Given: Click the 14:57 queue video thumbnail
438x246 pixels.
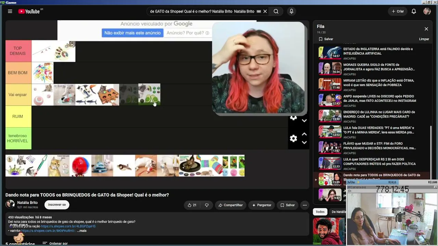Looking at the screenshot, I should pos(330,53).
